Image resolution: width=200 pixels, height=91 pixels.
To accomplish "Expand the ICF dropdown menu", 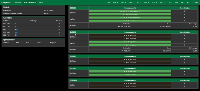I will click(154, 2).
